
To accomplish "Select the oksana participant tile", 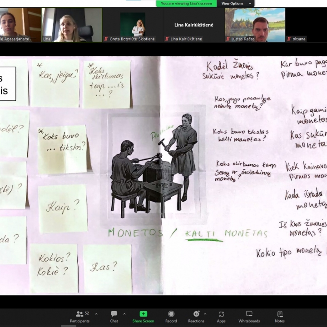I will 307,25.
